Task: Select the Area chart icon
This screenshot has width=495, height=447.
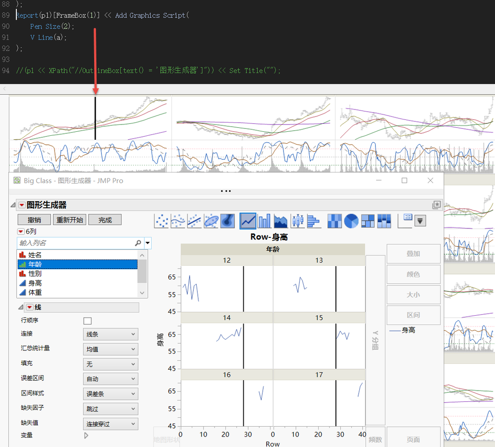Action: tap(281, 221)
